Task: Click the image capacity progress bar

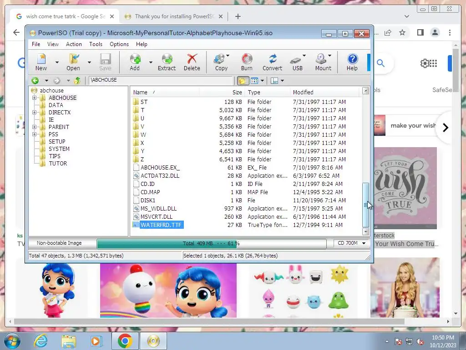Action: 211,243
